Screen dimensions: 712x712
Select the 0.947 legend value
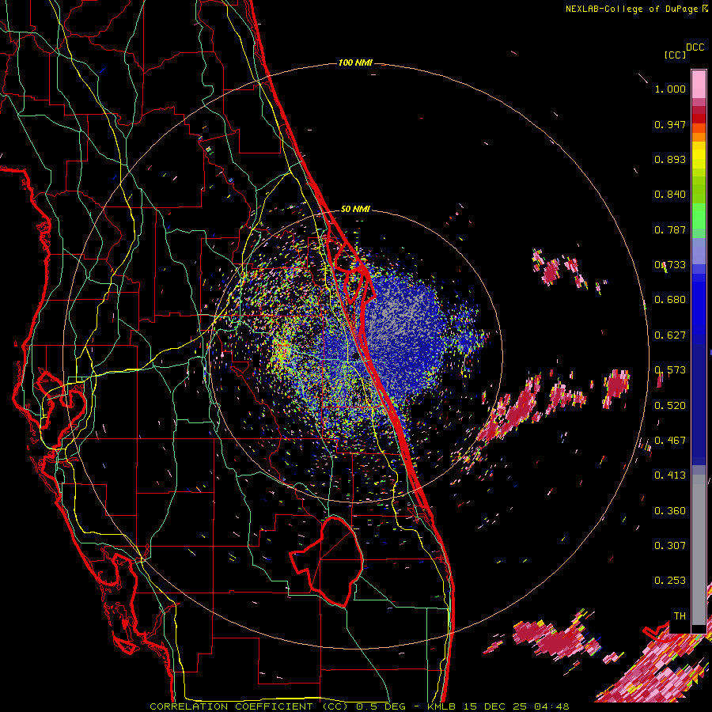click(x=670, y=124)
